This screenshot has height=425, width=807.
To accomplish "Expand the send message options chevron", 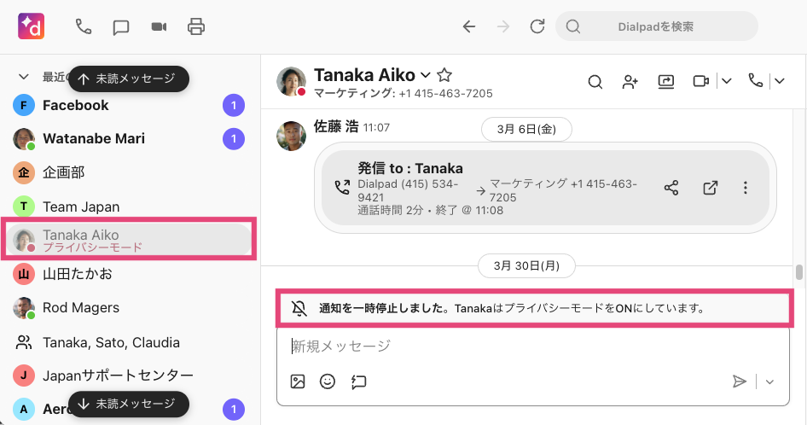I will pos(769,381).
